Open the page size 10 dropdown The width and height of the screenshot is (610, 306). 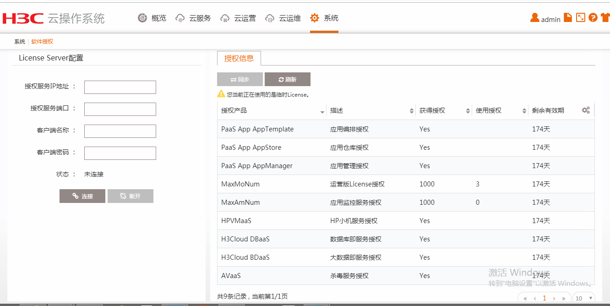[584, 298]
